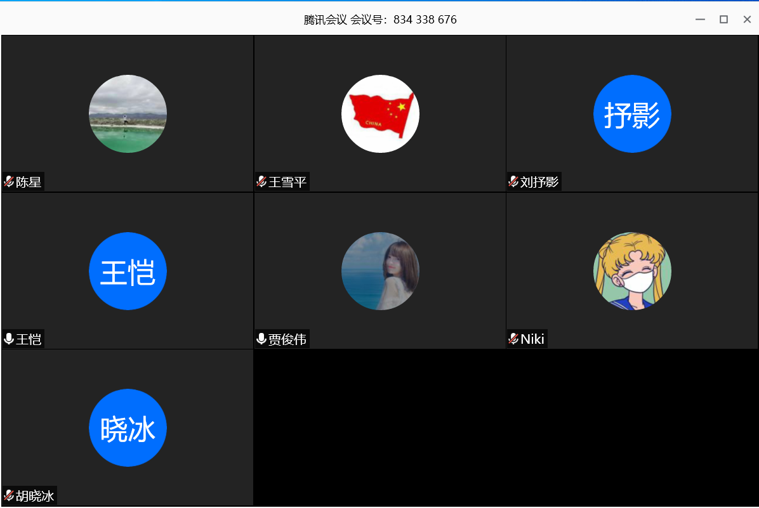Click the blue 晓冰 avatar circle

(x=128, y=427)
